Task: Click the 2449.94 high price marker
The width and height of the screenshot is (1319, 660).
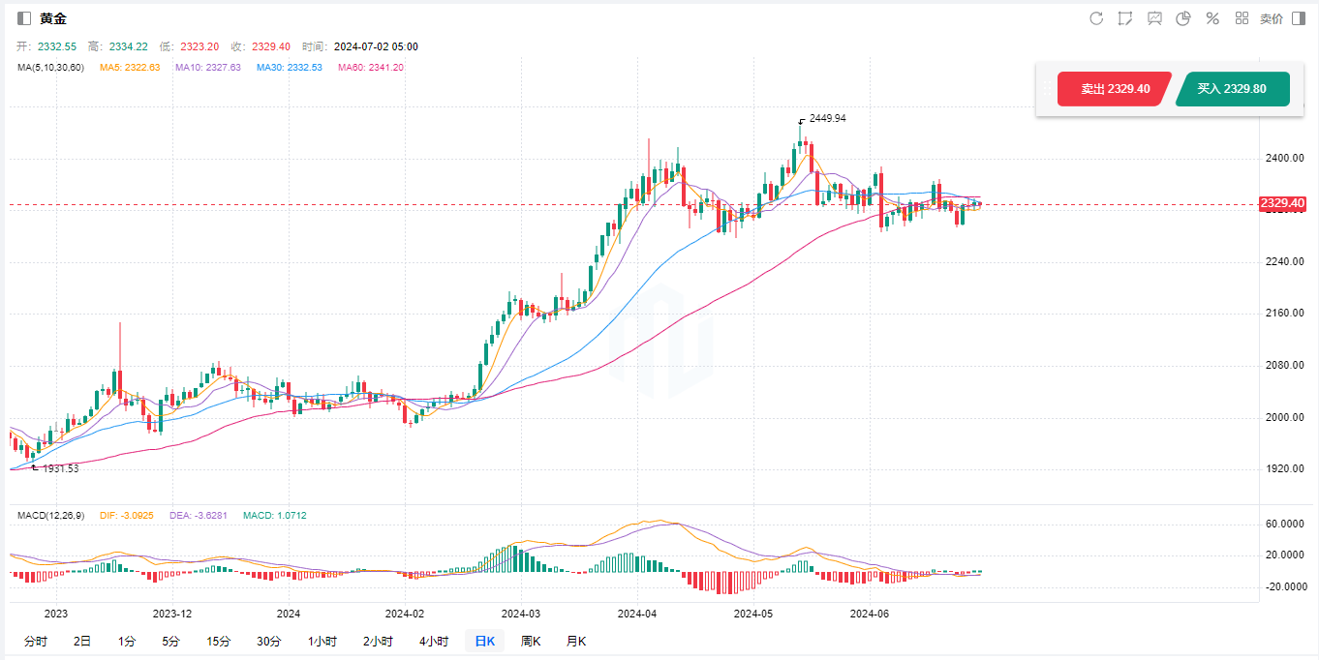Action: coord(827,118)
